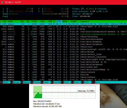
Task: Click F10 Quit in htop footer
Action: (96, 82)
